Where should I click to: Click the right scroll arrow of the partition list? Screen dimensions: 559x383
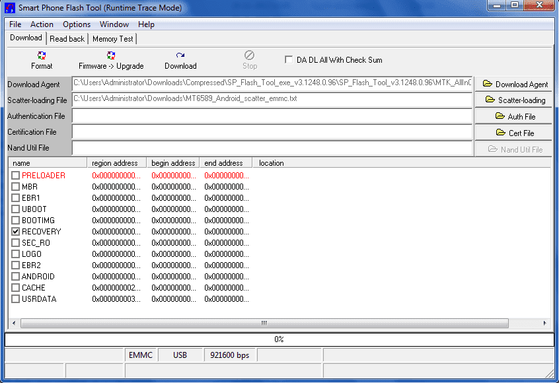coord(544,323)
